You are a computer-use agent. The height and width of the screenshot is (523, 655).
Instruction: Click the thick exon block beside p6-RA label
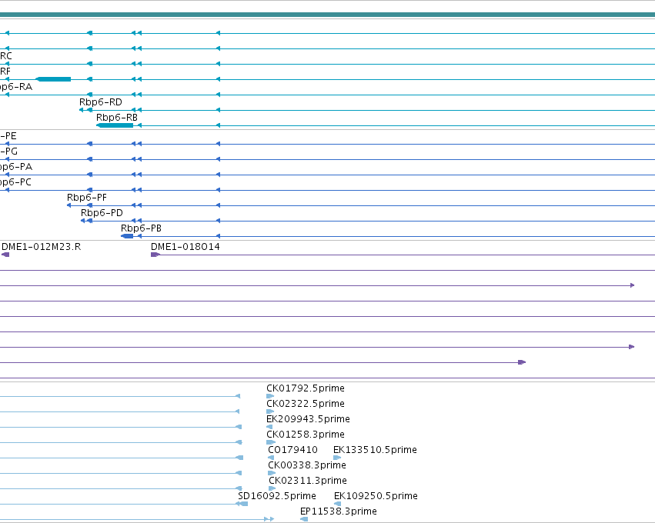tap(53, 79)
